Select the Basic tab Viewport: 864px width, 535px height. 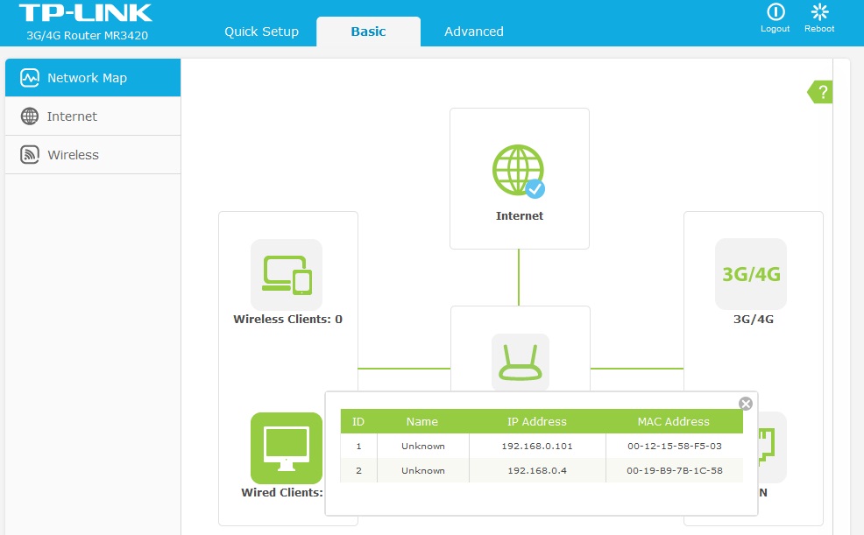[x=368, y=32]
